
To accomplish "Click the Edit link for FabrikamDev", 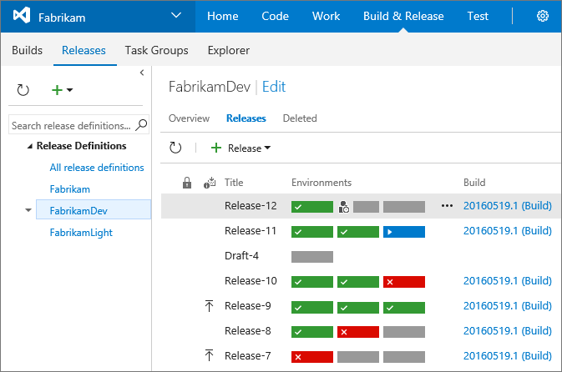I will click(274, 87).
